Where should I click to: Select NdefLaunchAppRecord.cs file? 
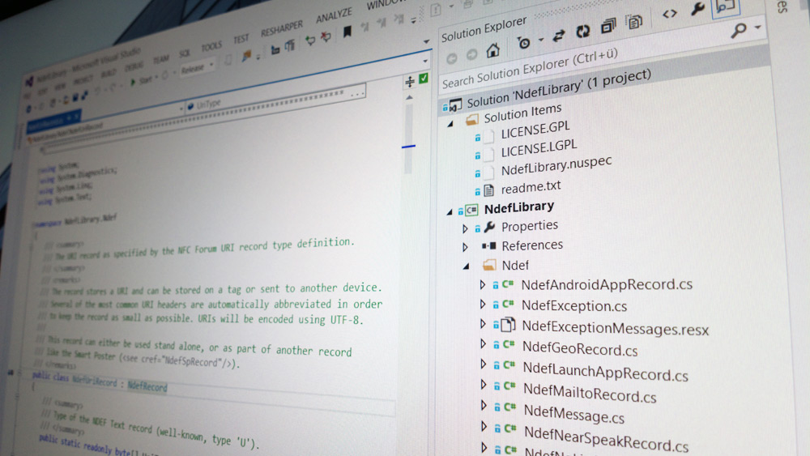pyautogui.click(x=605, y=371)
